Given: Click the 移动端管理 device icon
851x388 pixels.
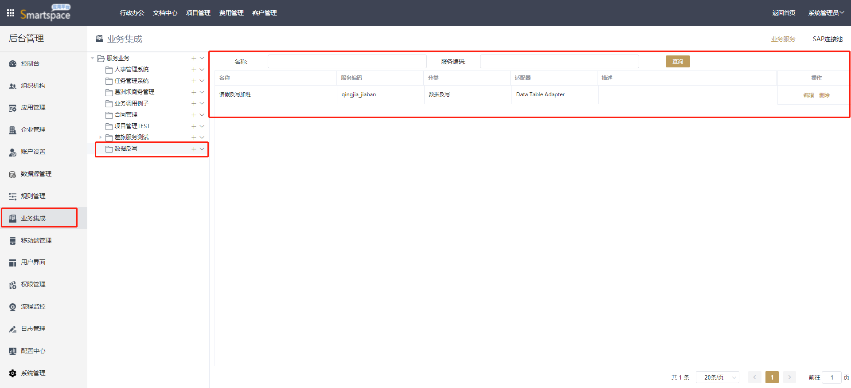Looking at the screenshot, I should [x=12, y=240].
